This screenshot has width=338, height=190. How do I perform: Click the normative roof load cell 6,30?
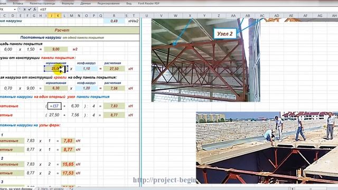click(56, 88)
